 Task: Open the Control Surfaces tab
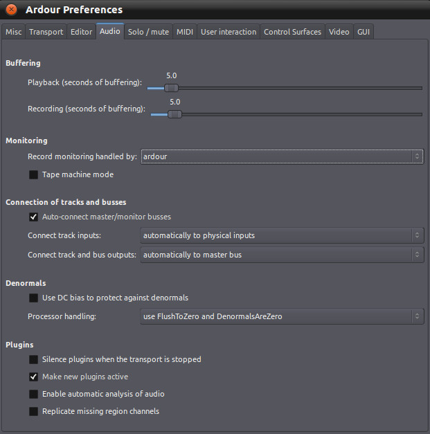click(x=292, y=32)
